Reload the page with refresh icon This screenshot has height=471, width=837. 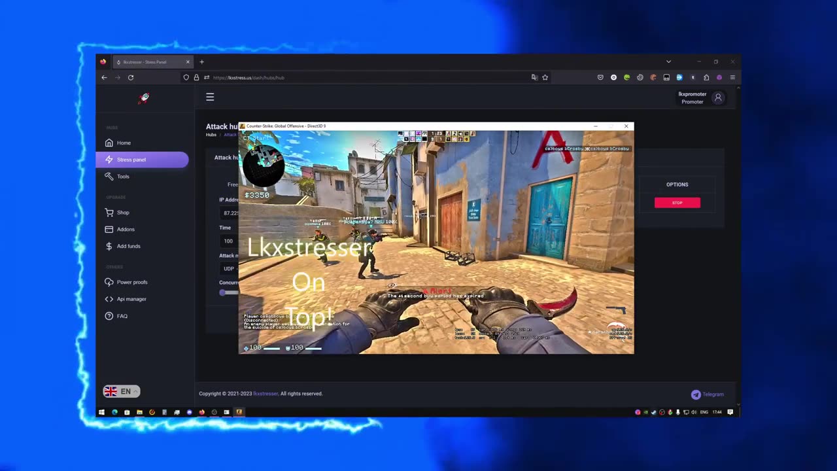coord(131,77)
